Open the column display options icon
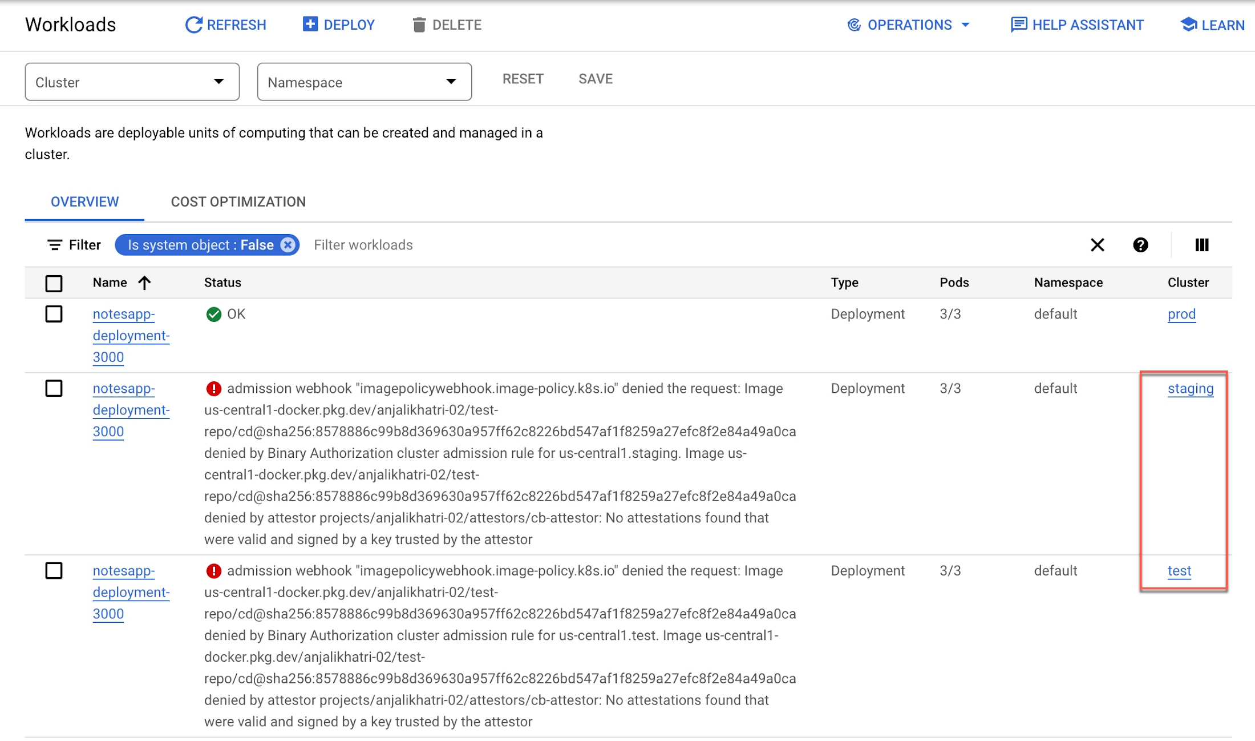This screenshot has width=1255, height=741. (x=1202, y=245)
